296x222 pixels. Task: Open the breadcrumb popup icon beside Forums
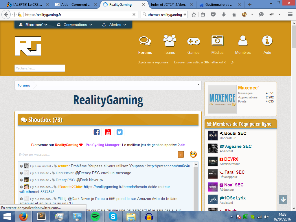point(198,85)
